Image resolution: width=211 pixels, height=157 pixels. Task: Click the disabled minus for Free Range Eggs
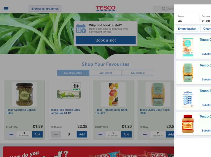pyautogui.click(x=56, y=134)
